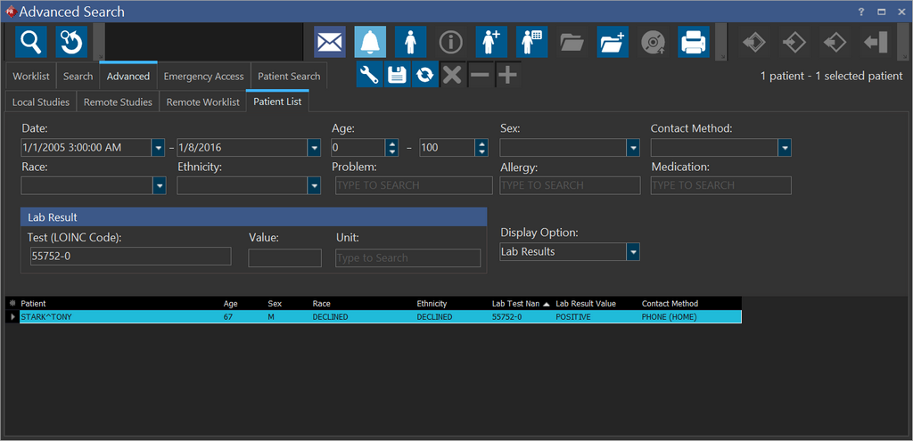The height and width of the screenshot is (441, 913).
Task: Sort by the Lab Result Value column
Action: [586, 304]
